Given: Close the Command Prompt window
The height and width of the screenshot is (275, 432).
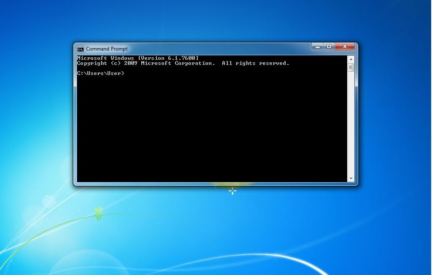Looking at the screenshot, I should click(344, 46).
